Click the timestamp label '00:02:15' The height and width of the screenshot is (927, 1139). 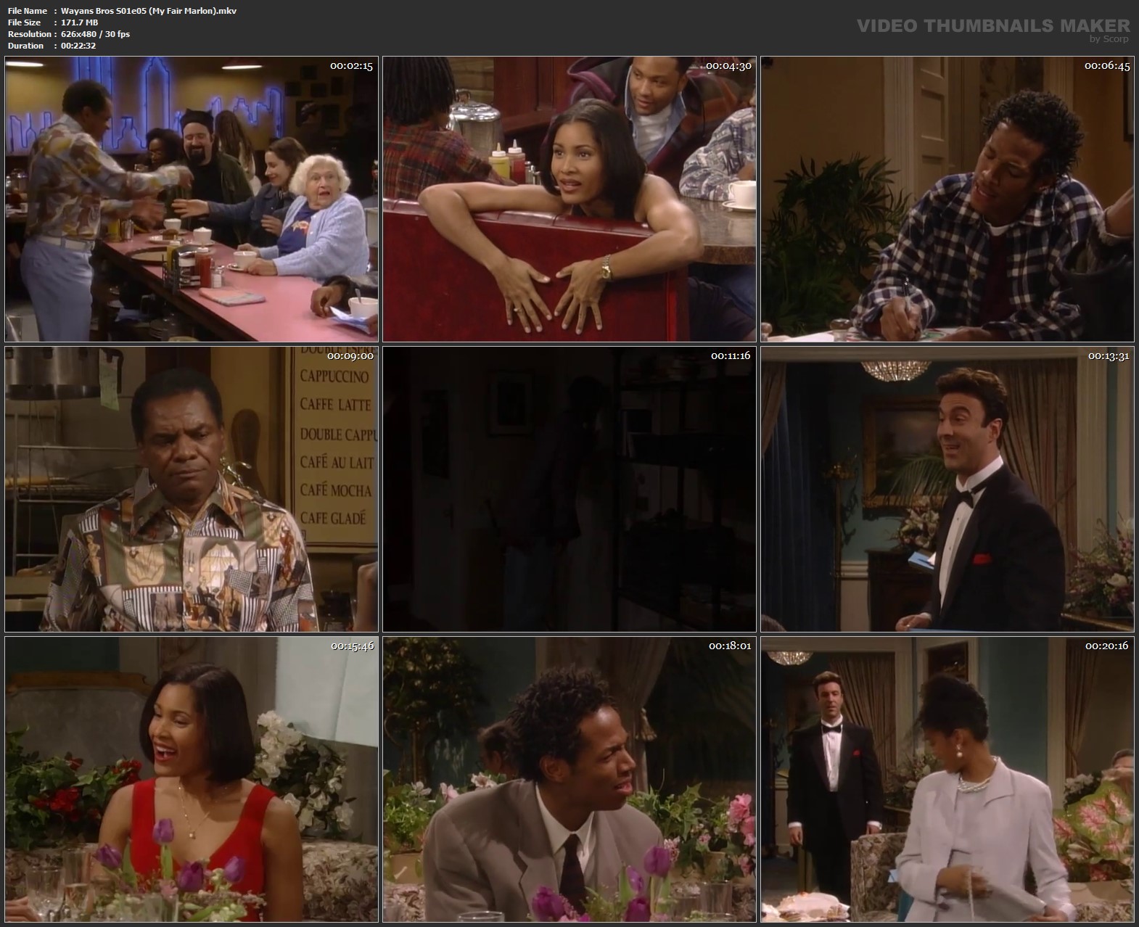pos(351,66)
